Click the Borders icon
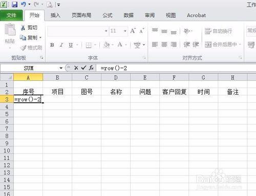This screenshot has width=256, height=196. pos(89,45)
